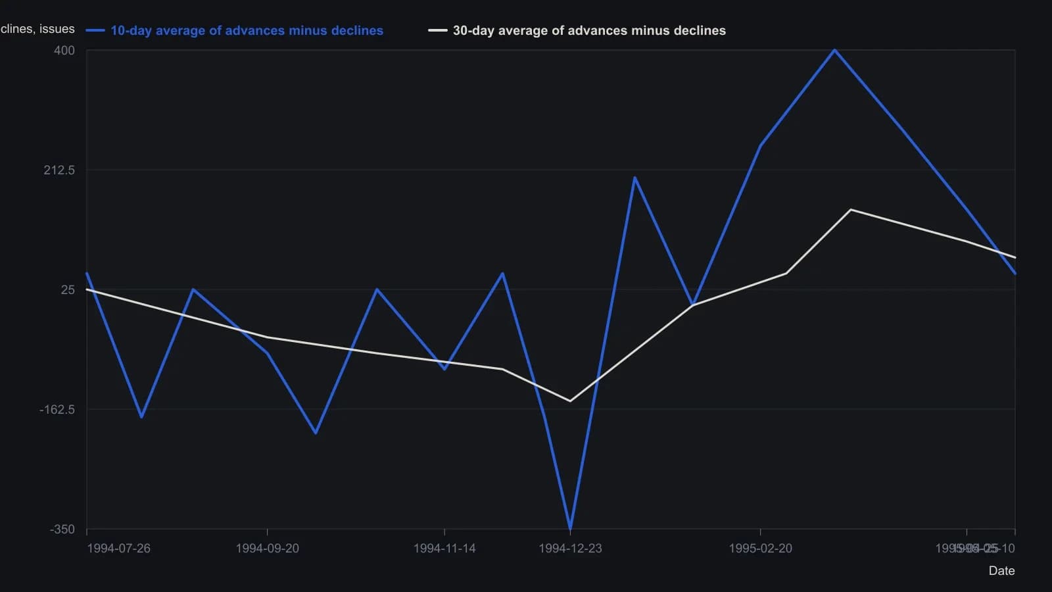Click the -162.5 y-axis value
Screen dimensions: 1052x592
pos(57,410)
